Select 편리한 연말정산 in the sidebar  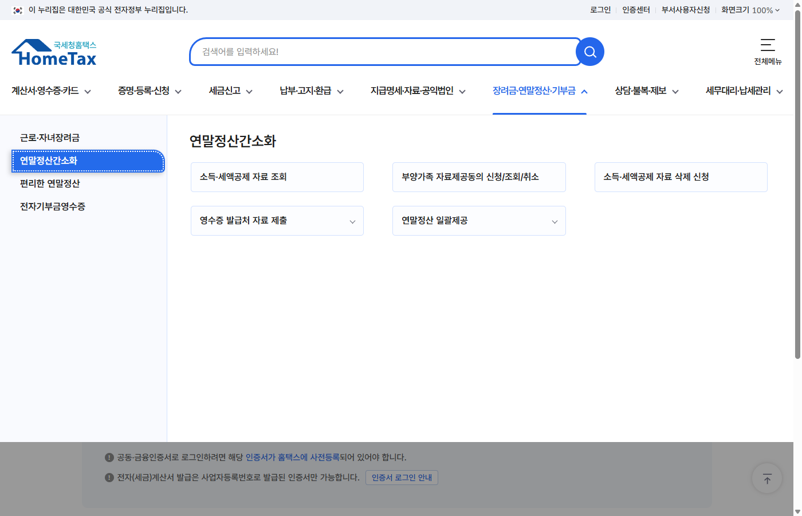pos(50,183)
